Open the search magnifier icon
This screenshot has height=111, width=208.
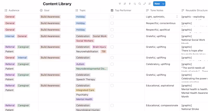(140, 4)
